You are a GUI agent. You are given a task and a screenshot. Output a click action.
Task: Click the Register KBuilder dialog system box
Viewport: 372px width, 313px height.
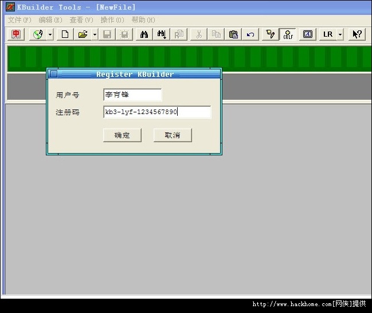pyautogui.click(x=54, y=74)
